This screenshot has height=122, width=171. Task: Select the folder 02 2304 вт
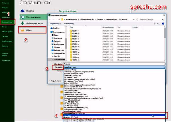77,30
